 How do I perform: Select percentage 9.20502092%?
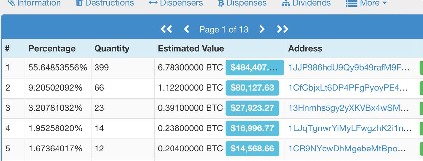click(x=56, y=88)
